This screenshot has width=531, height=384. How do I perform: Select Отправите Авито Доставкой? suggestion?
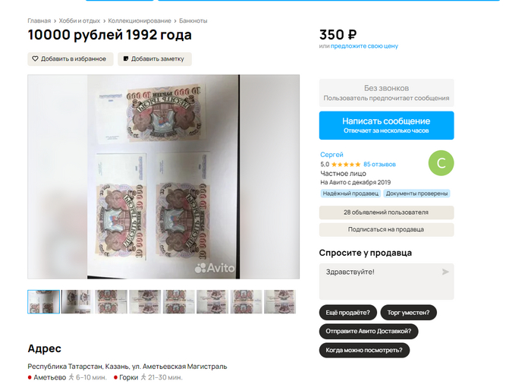click(369, 331)
